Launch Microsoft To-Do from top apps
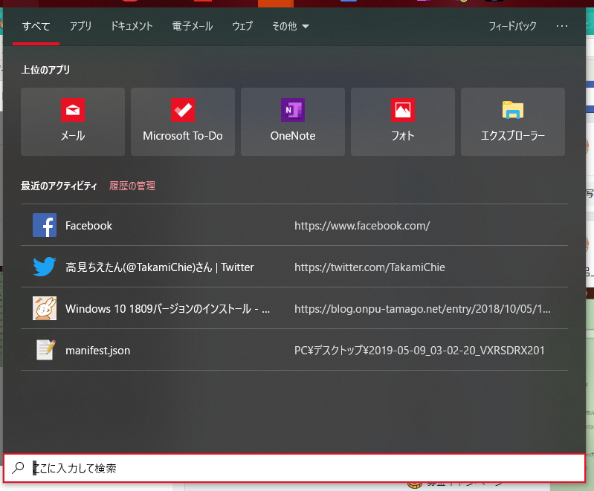Viewport: 594px width, 491px height. tap(183, 122)
